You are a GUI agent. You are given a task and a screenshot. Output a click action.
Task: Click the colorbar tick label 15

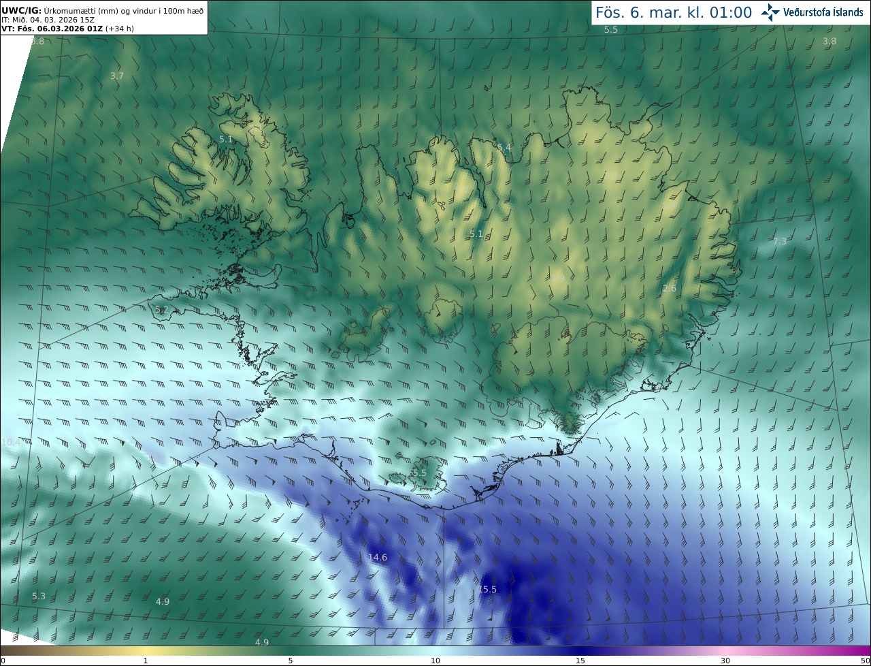[580, 661]
